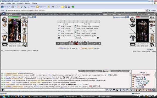Open the Сервис menu
The width and height of the screenshot is (157, 98).
[27, 3]
